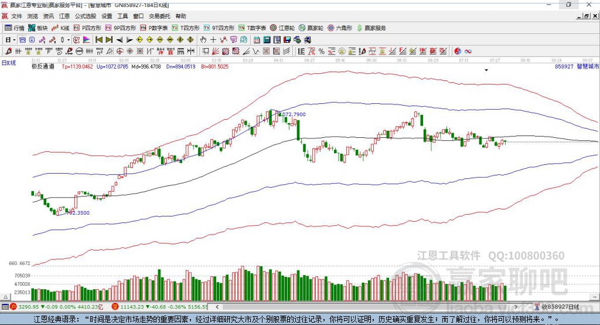Click the status bar keyboard grid icon
The width and height of the screenshot is (600, 325).
(x=5, y=307)
